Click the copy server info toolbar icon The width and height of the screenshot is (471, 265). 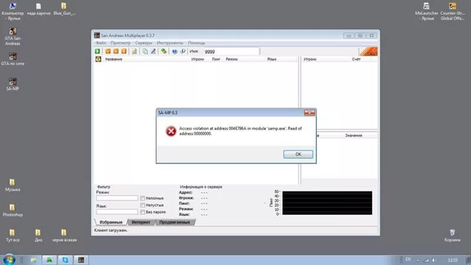145,51
